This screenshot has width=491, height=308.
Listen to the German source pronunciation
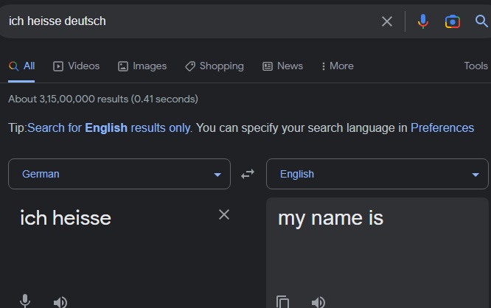coord(60,302)
